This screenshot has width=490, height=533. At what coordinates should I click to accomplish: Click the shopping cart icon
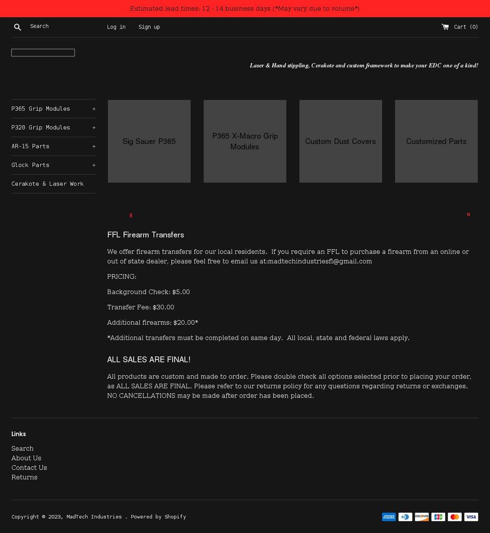[x=445, y=27]
